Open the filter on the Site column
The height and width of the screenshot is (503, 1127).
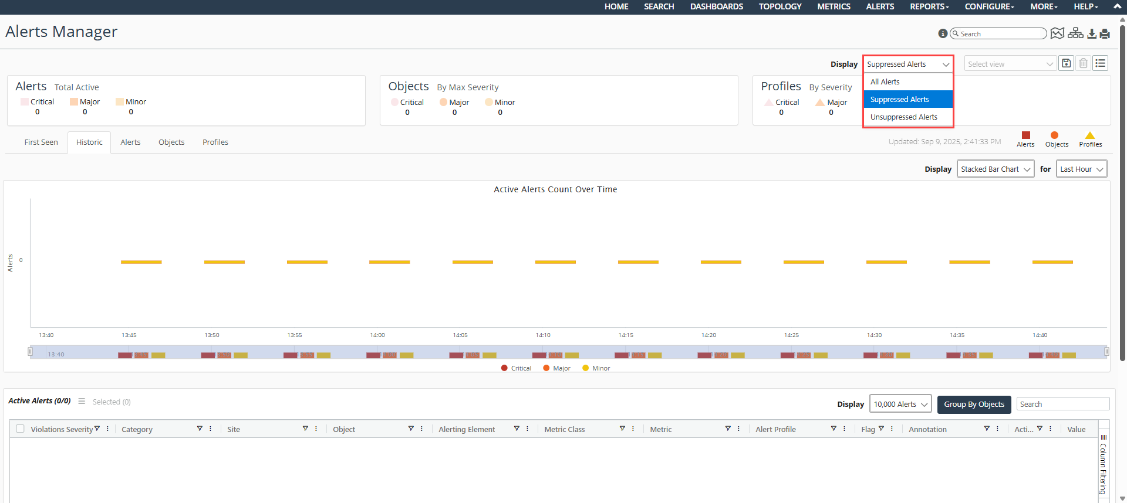[x=305, y=429]
